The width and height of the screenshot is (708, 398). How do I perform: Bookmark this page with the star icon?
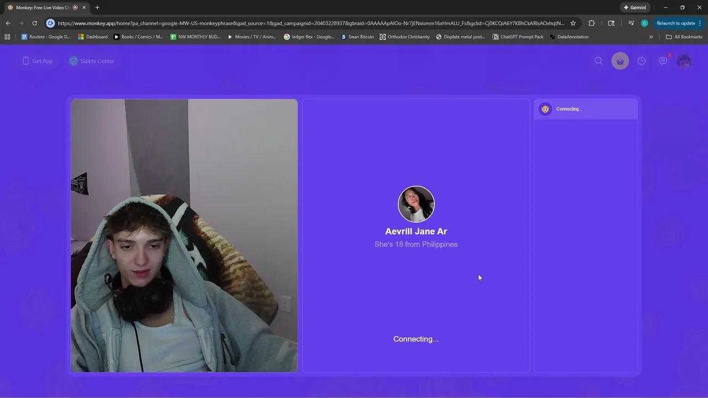point(572,23)
